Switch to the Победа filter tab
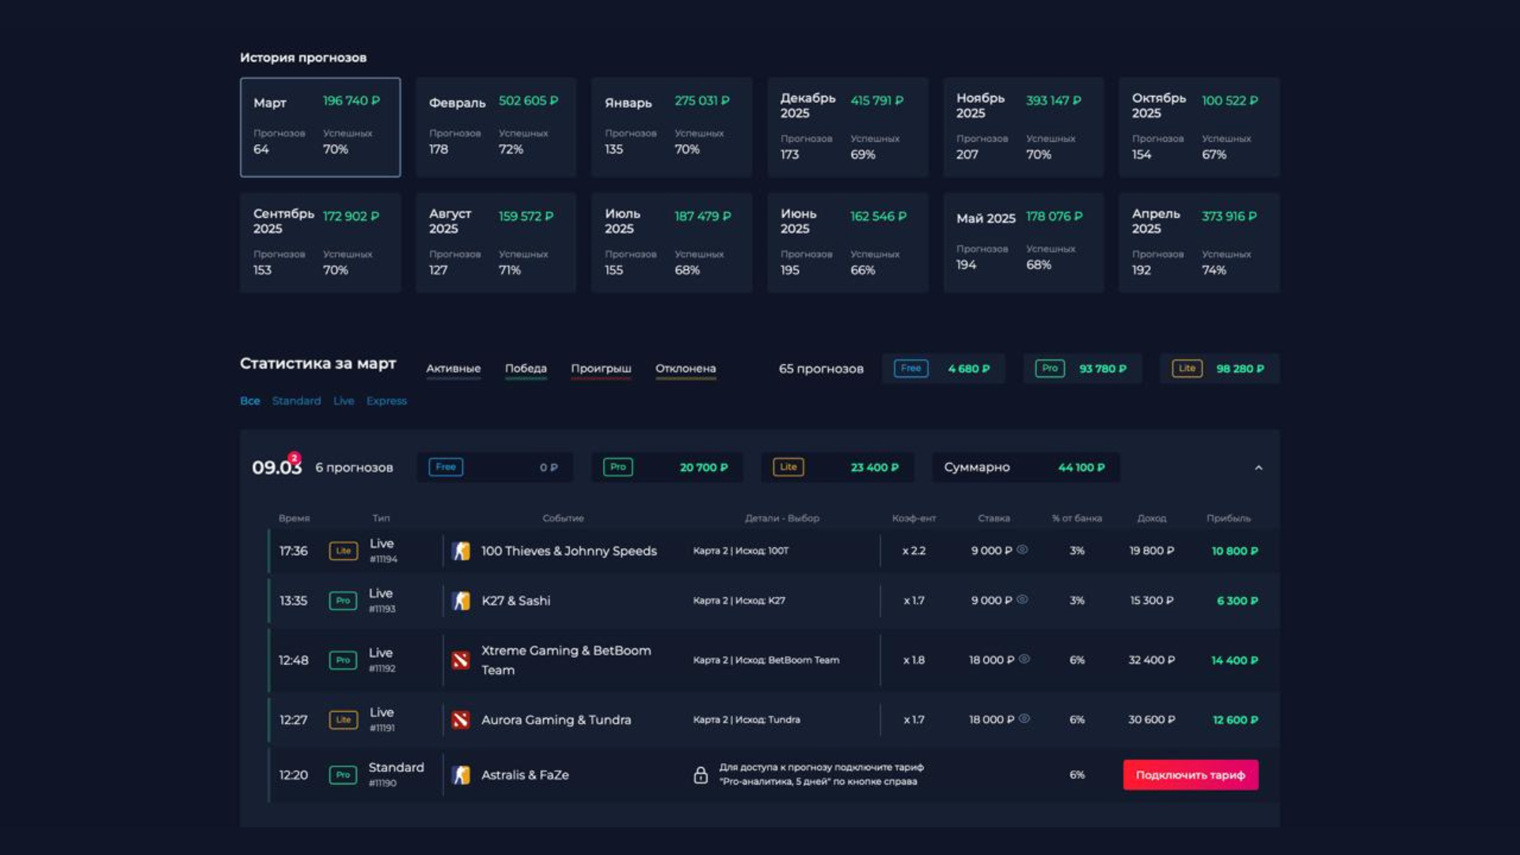The width and height of the screenshot is (1520, 855). pyautogui.click(x=526, y=369)
